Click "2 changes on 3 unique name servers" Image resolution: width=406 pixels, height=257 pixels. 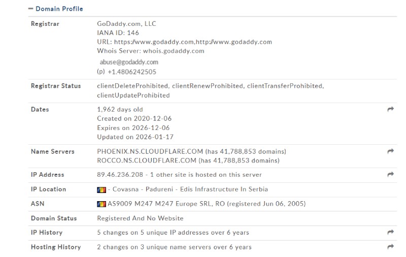pyautogui.click(x=174, y=247)
